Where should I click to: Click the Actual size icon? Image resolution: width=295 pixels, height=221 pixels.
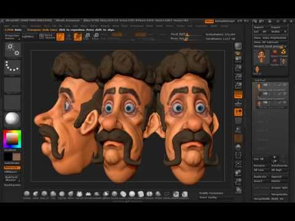pos(238,77)
